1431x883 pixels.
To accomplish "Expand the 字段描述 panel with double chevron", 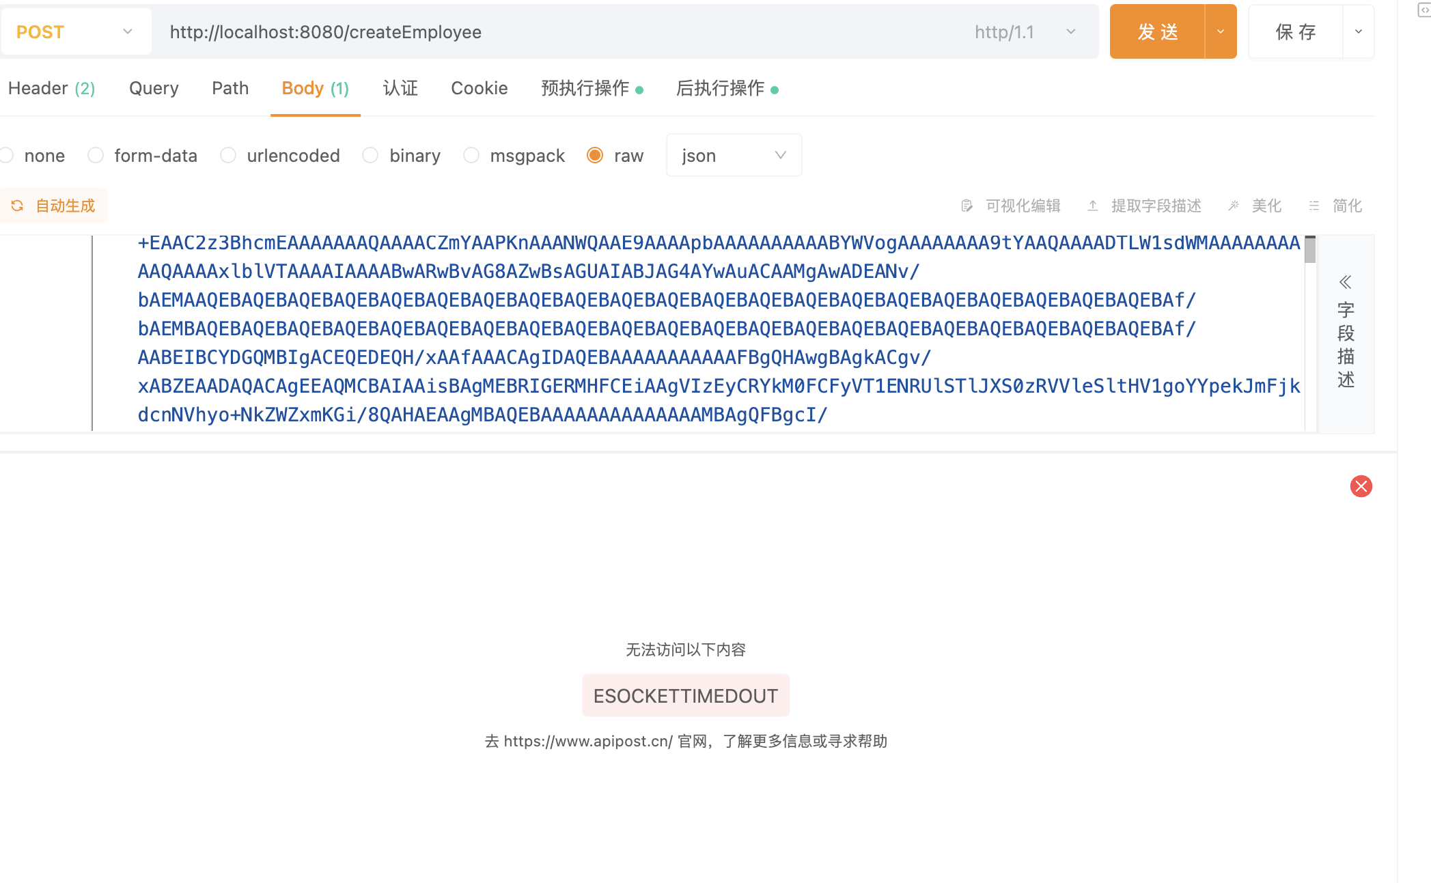I will click(x=1345, y=282).
